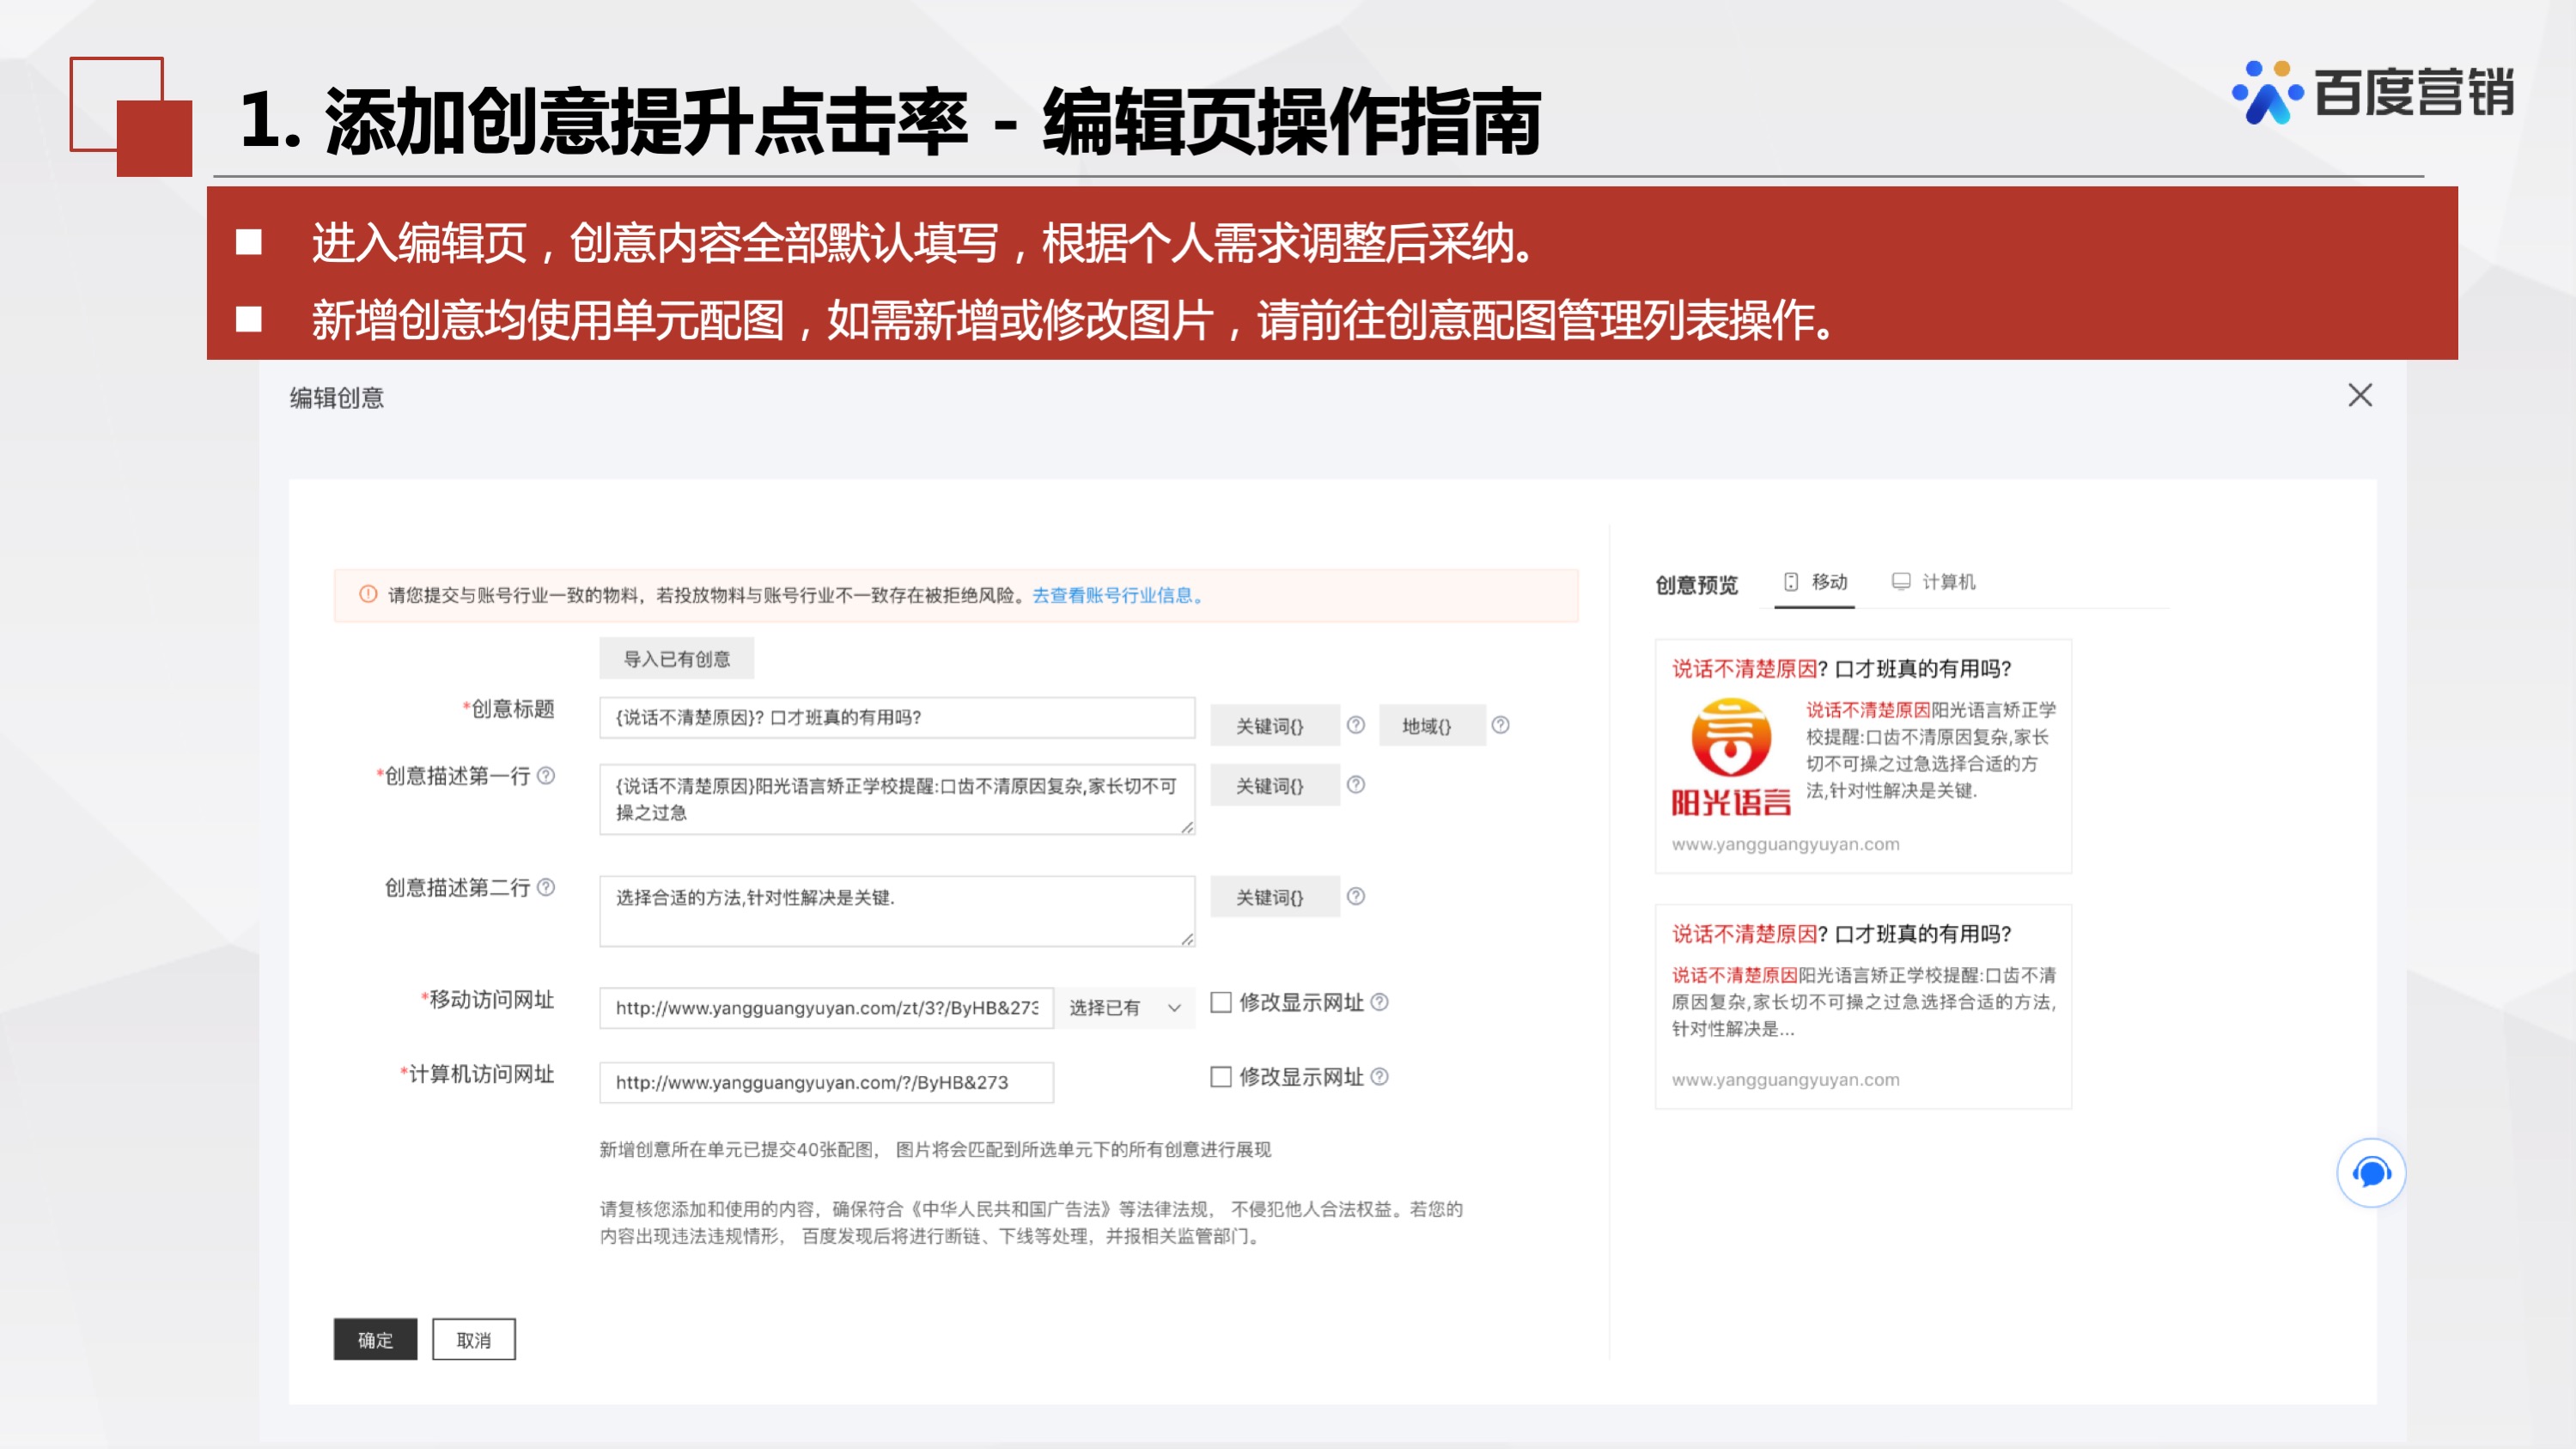Click the 导入已有创意 button

pyautogui.click(x=677, y=658)
